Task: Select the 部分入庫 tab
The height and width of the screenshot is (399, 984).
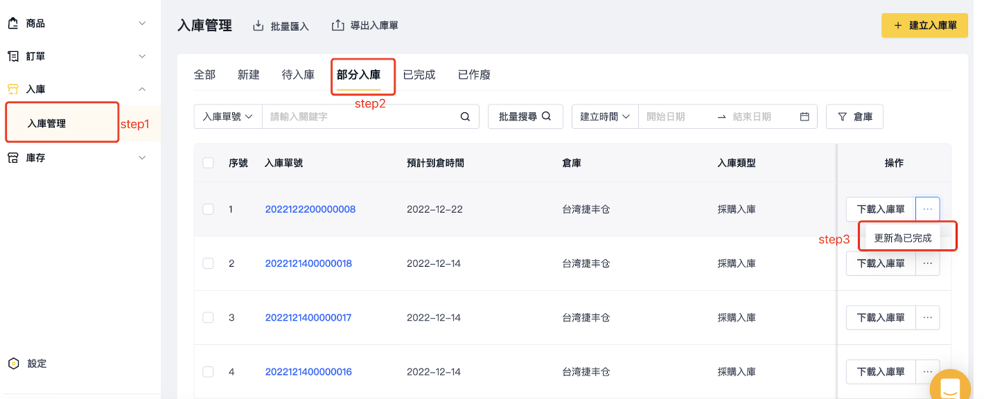Action: click(359, 75)
